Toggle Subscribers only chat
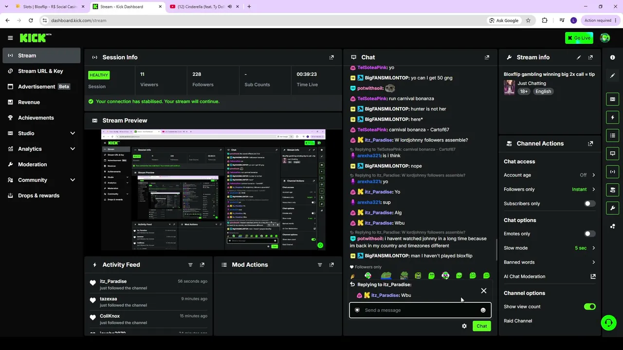Image resolution: width=623 pixels, height=350 pixels. 589,204
